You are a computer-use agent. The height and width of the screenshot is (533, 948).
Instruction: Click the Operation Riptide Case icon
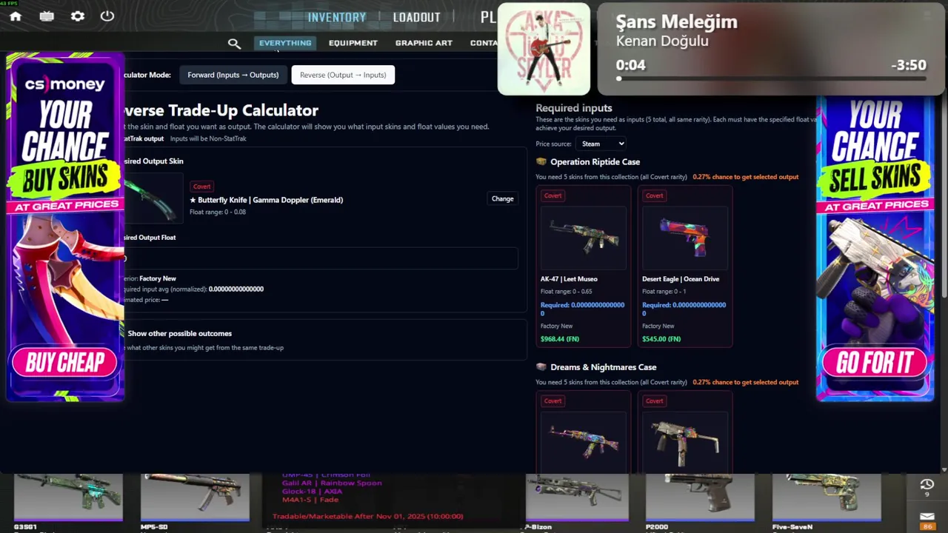[x=541, y=161]
